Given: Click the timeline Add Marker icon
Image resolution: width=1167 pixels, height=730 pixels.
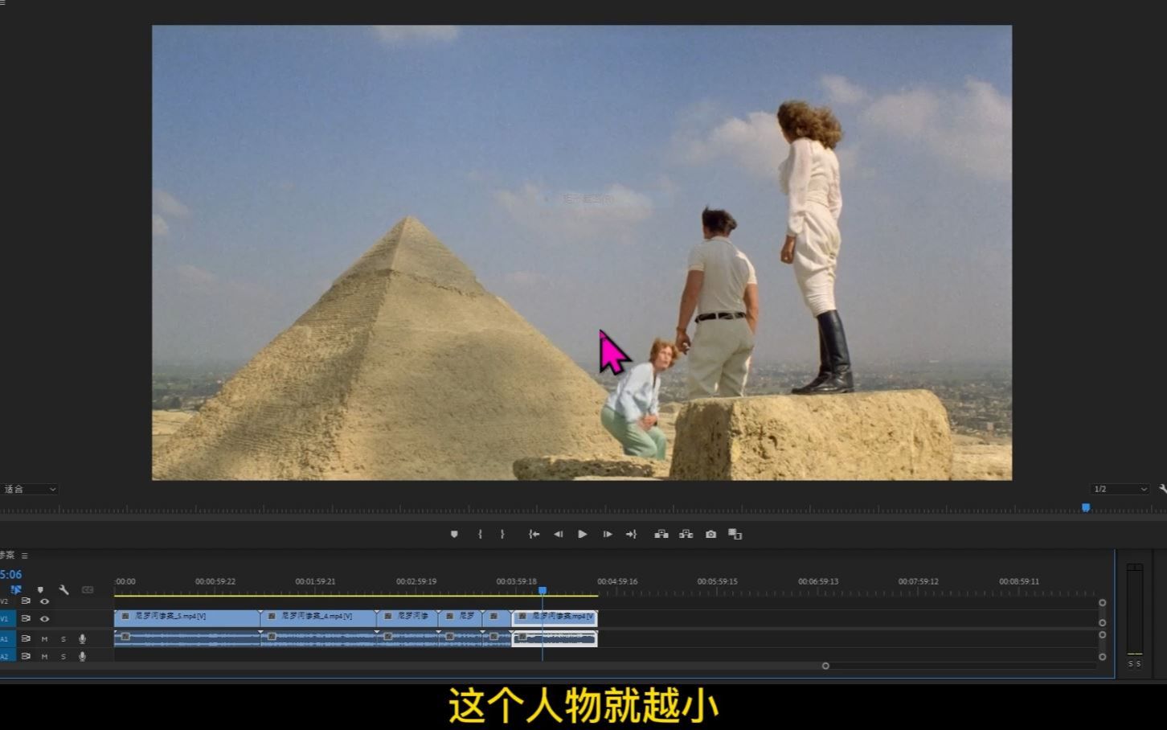Looking at the screenshot, I should pos(40,590).
